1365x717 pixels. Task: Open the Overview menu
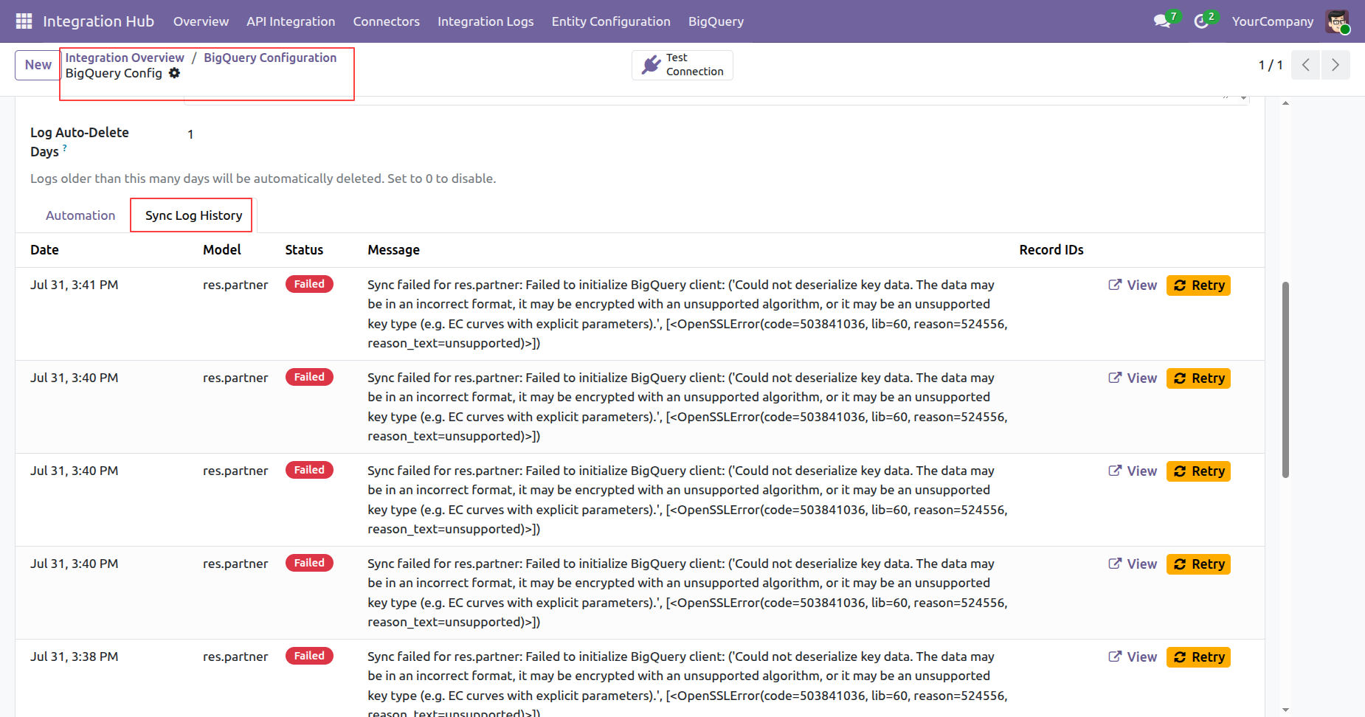[201, 21]
